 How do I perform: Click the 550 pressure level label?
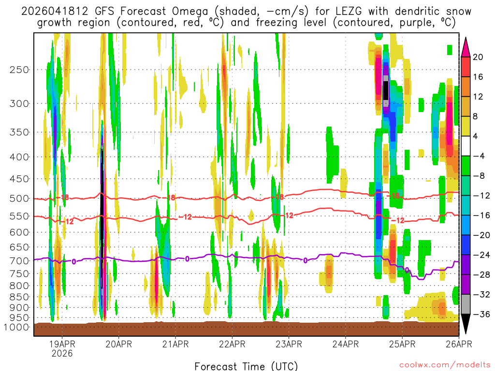click(x=19, y=216)
